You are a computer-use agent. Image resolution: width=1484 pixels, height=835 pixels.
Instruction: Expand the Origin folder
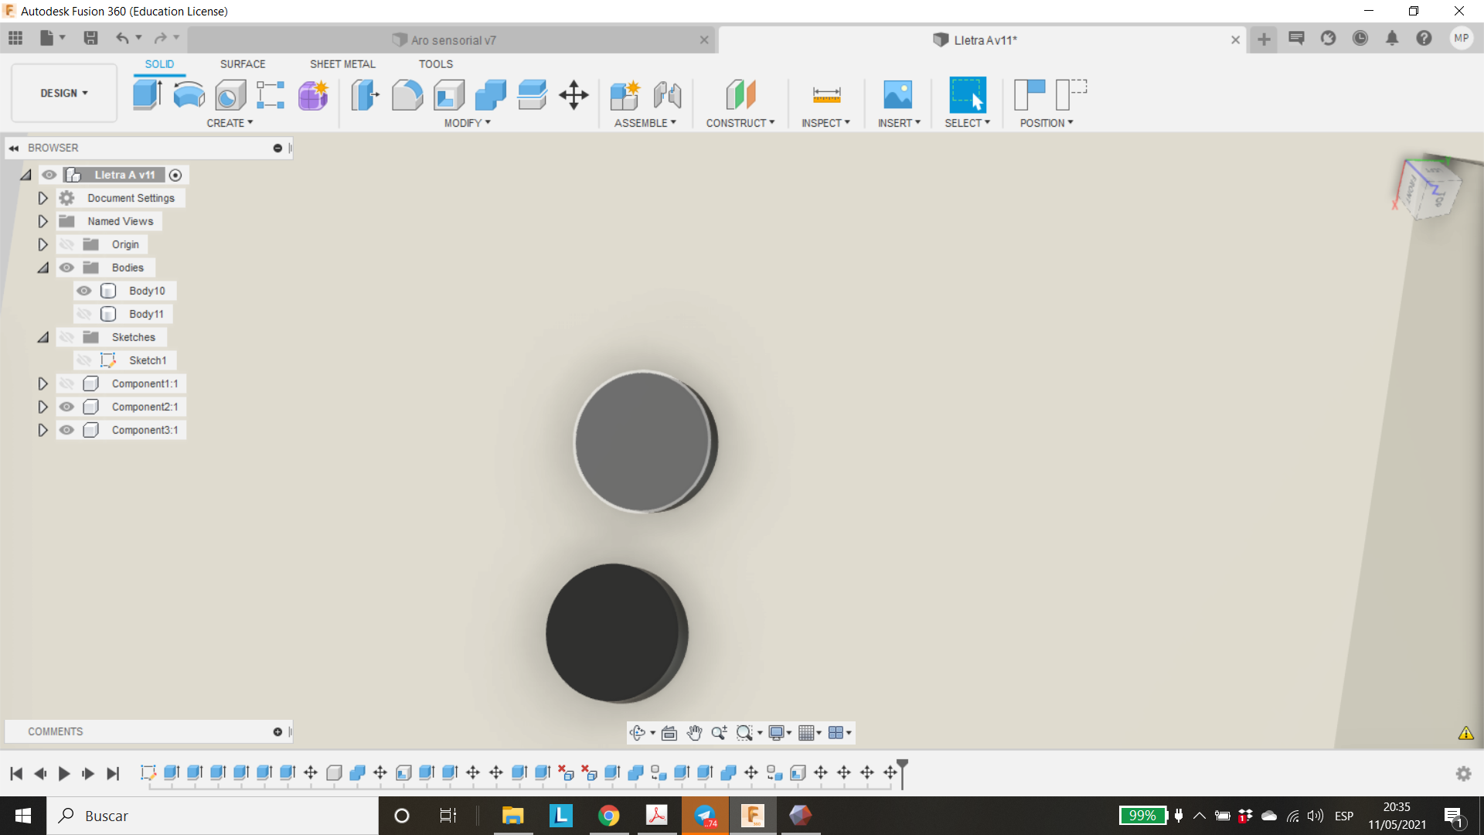(x=43, y=244)
